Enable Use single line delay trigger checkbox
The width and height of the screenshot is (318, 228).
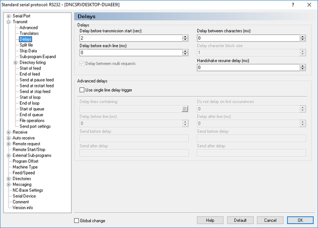pyautogui.click(x=82, y=90)
